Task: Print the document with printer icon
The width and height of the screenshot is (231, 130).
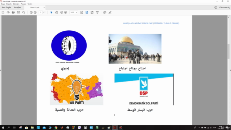Action: pyautogui.click(x=13, y=12)
